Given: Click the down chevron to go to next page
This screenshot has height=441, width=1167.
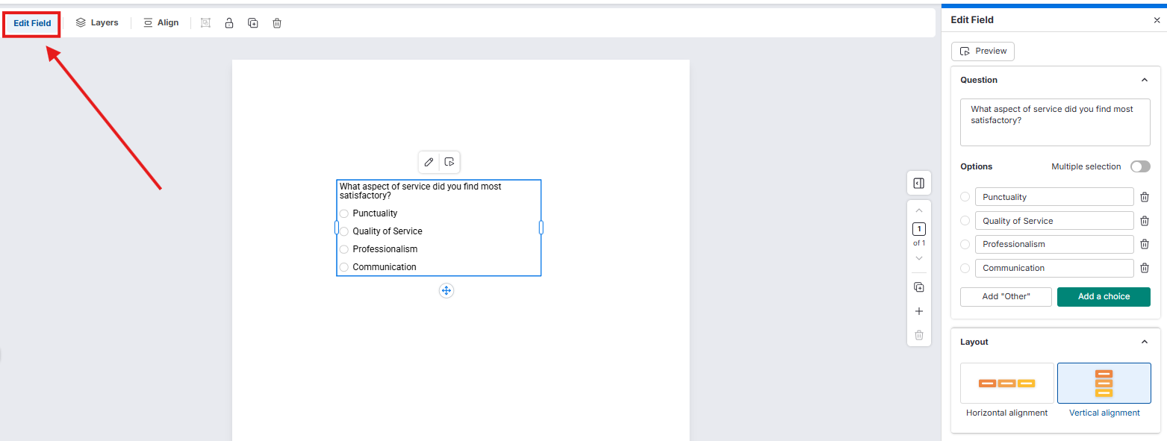Looking at the screenshot, I should (918, 257).
